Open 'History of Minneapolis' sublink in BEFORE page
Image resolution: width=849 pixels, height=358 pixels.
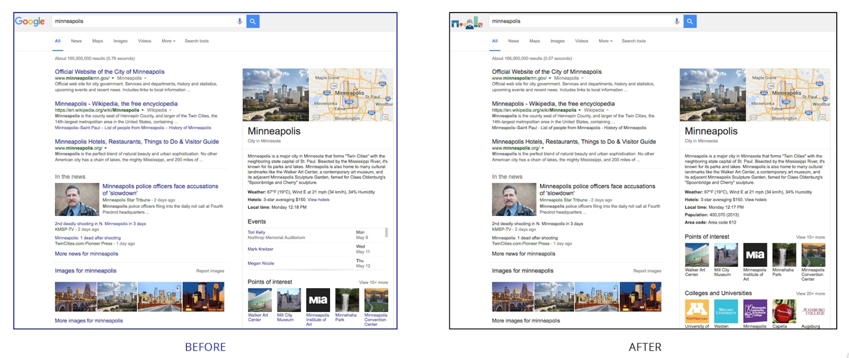(190, 128)
